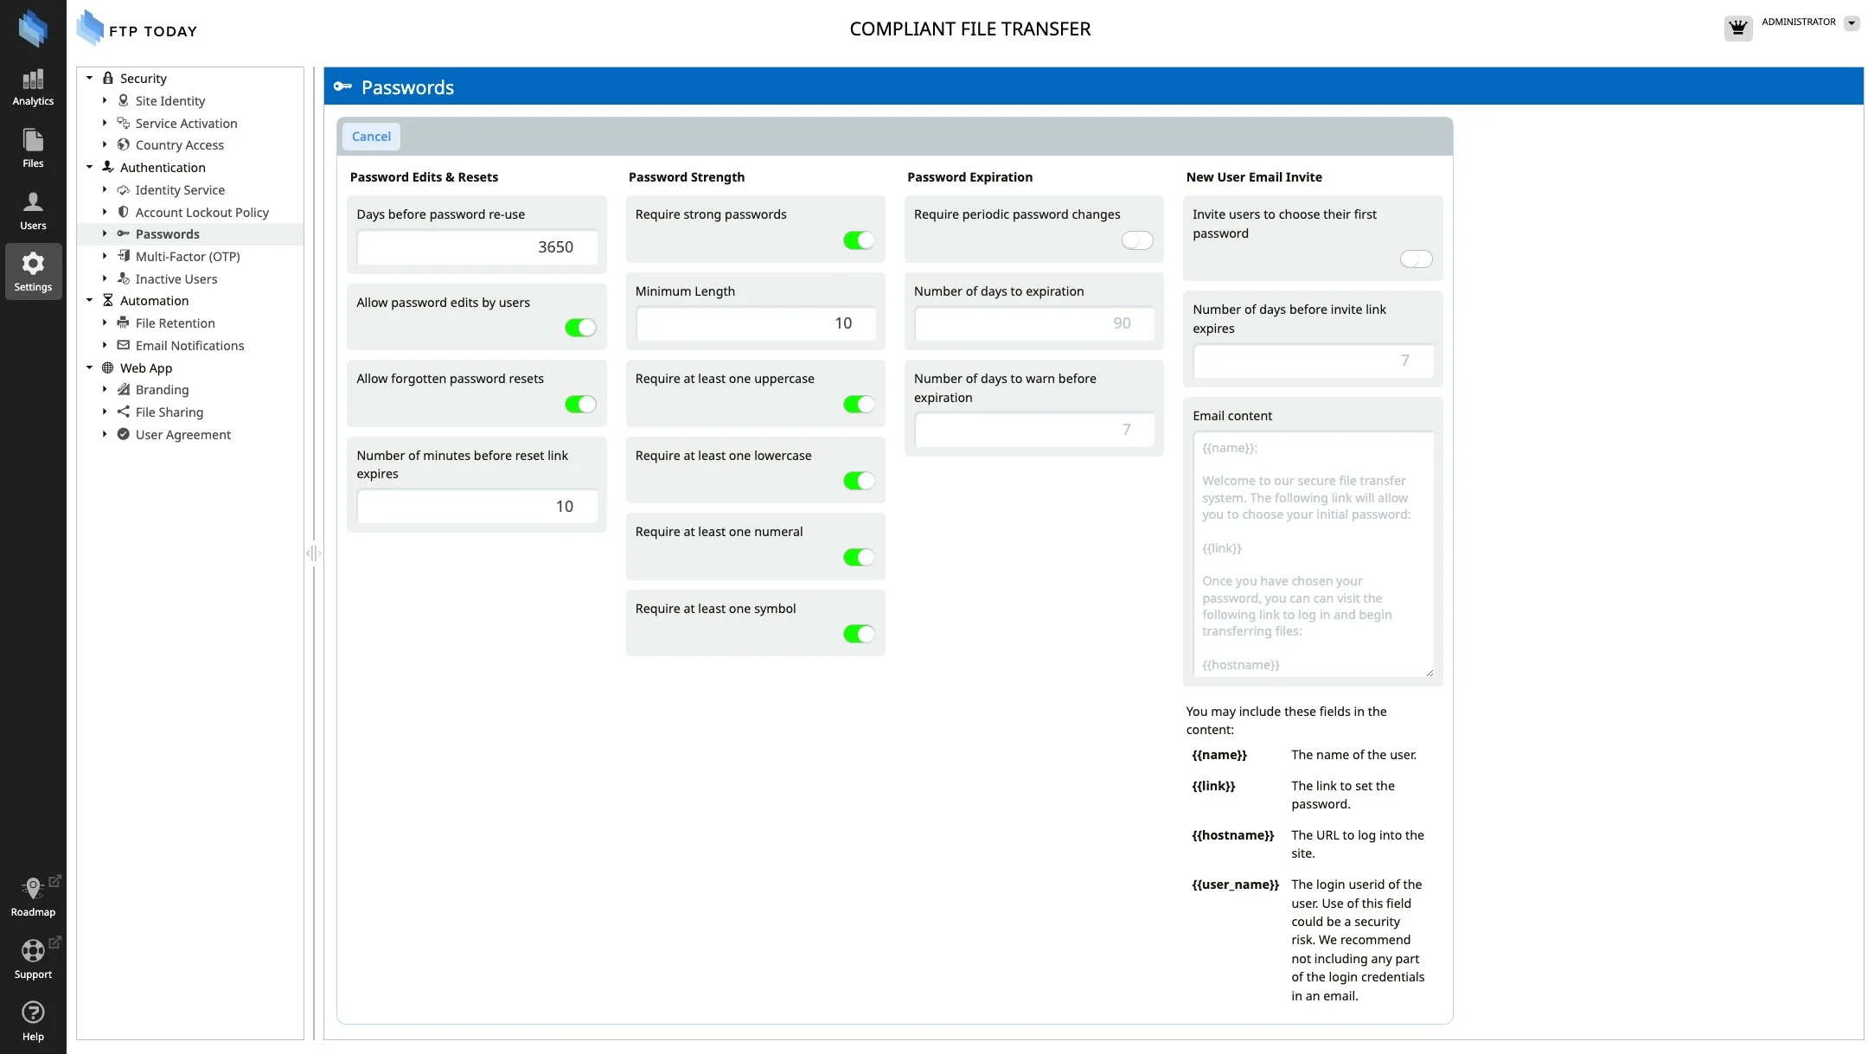Open the Analytics section in sidebar
Screen dimensions: 1874x1054
(x=33, y=87)
